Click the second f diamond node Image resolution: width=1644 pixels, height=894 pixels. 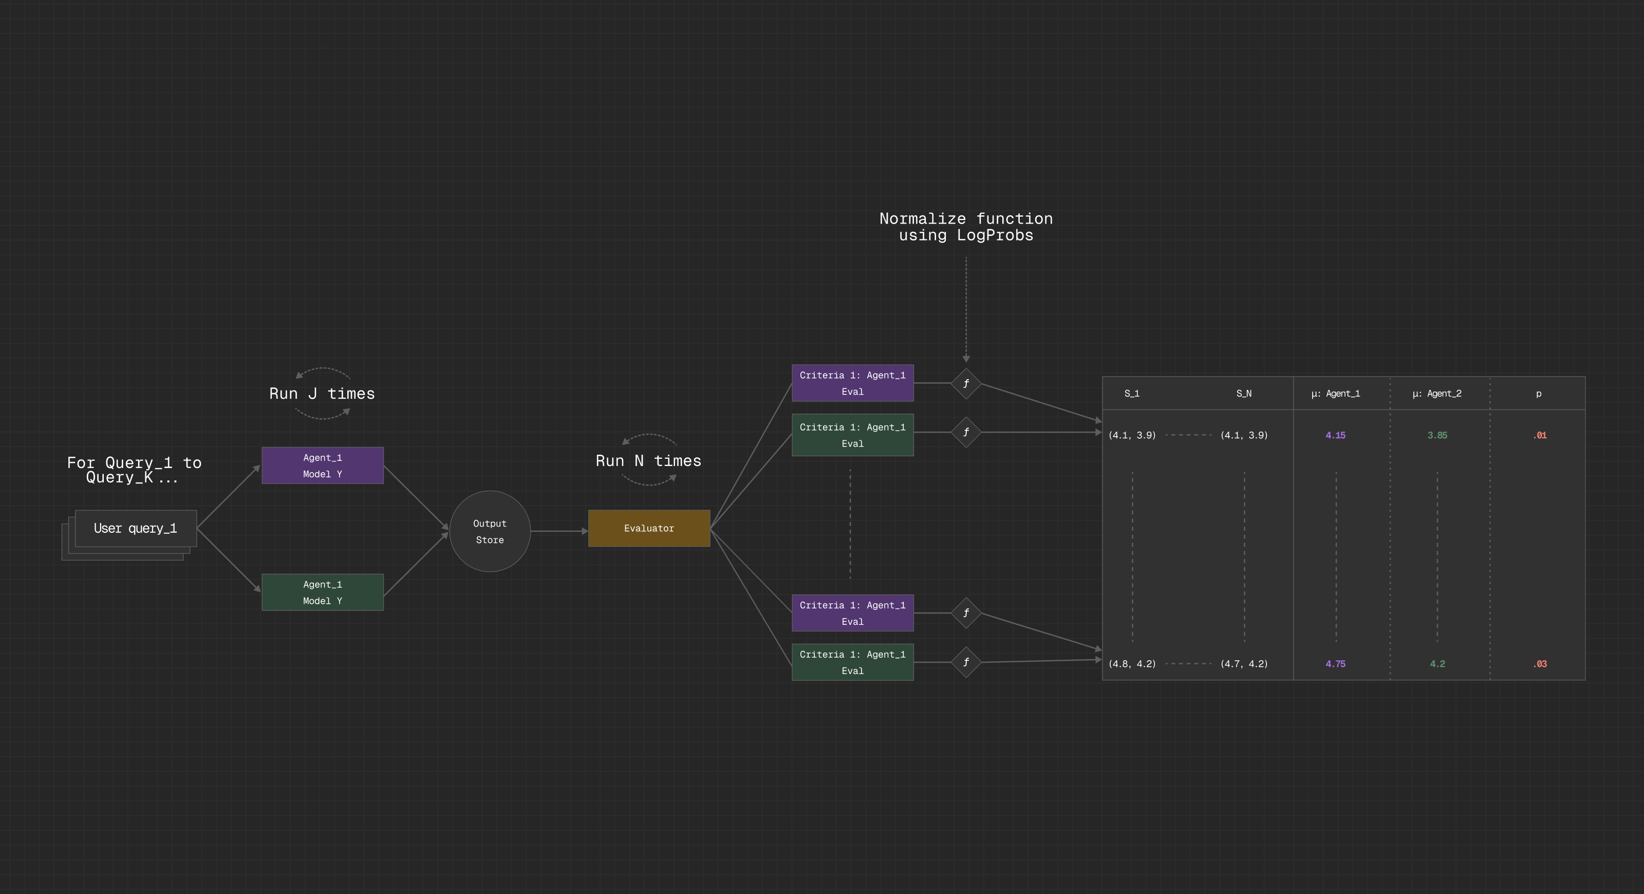coord(966,433)
